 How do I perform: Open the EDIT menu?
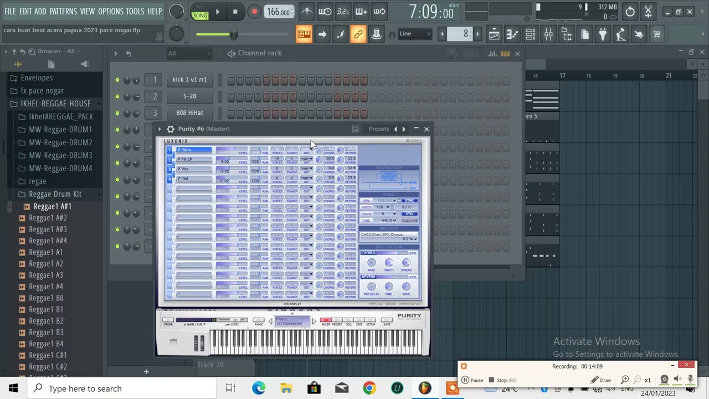[x=25, y=11]
